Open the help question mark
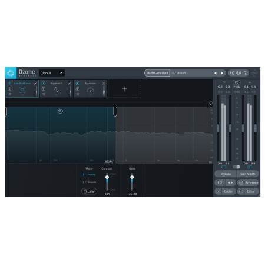 point(245,73)
